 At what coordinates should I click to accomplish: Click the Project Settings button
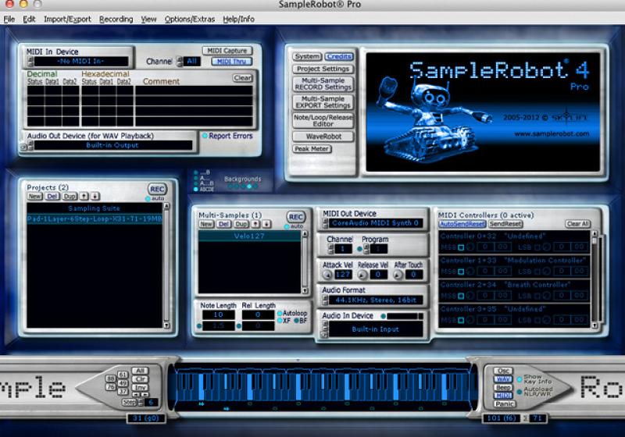(323, 69)
